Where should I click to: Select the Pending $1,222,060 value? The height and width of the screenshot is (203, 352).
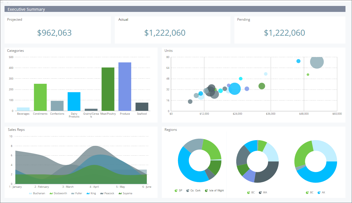point(285,33)
